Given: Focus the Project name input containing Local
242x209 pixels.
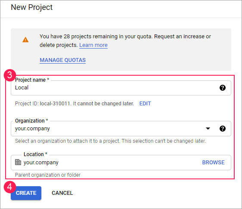Looking at the screenshot, I should [121, 88].
